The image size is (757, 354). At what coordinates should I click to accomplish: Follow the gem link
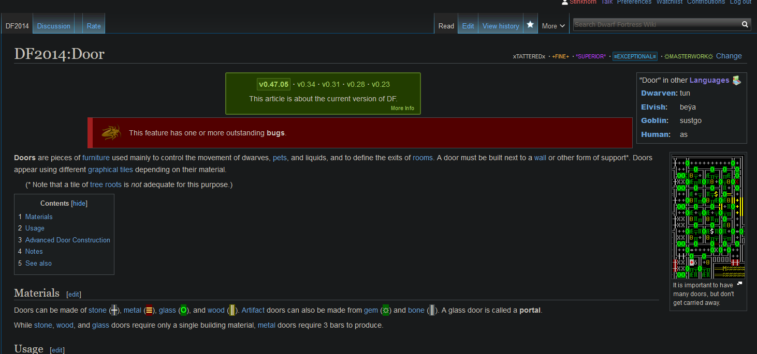click(x=371, y=310)
